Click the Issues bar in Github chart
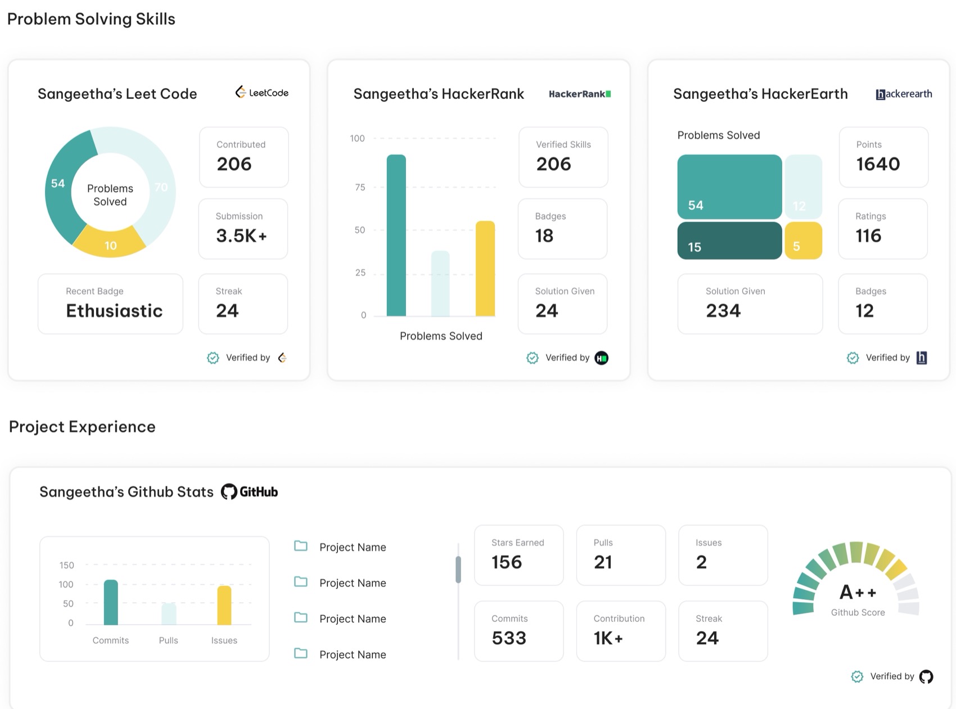The height and width of the screenshot is (709, 956). coord(224,606)
